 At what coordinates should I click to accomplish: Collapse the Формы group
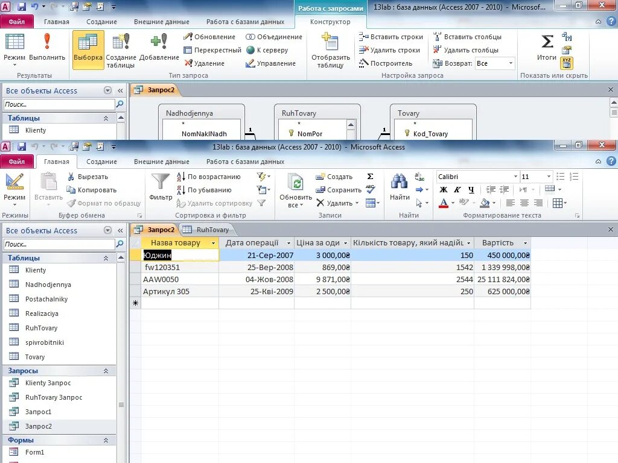(x=106, y=440)
